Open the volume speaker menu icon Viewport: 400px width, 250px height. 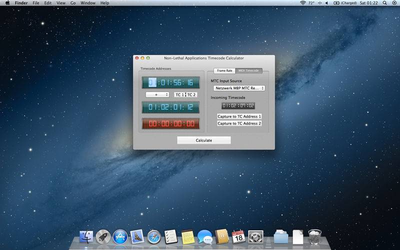(326, 3)
